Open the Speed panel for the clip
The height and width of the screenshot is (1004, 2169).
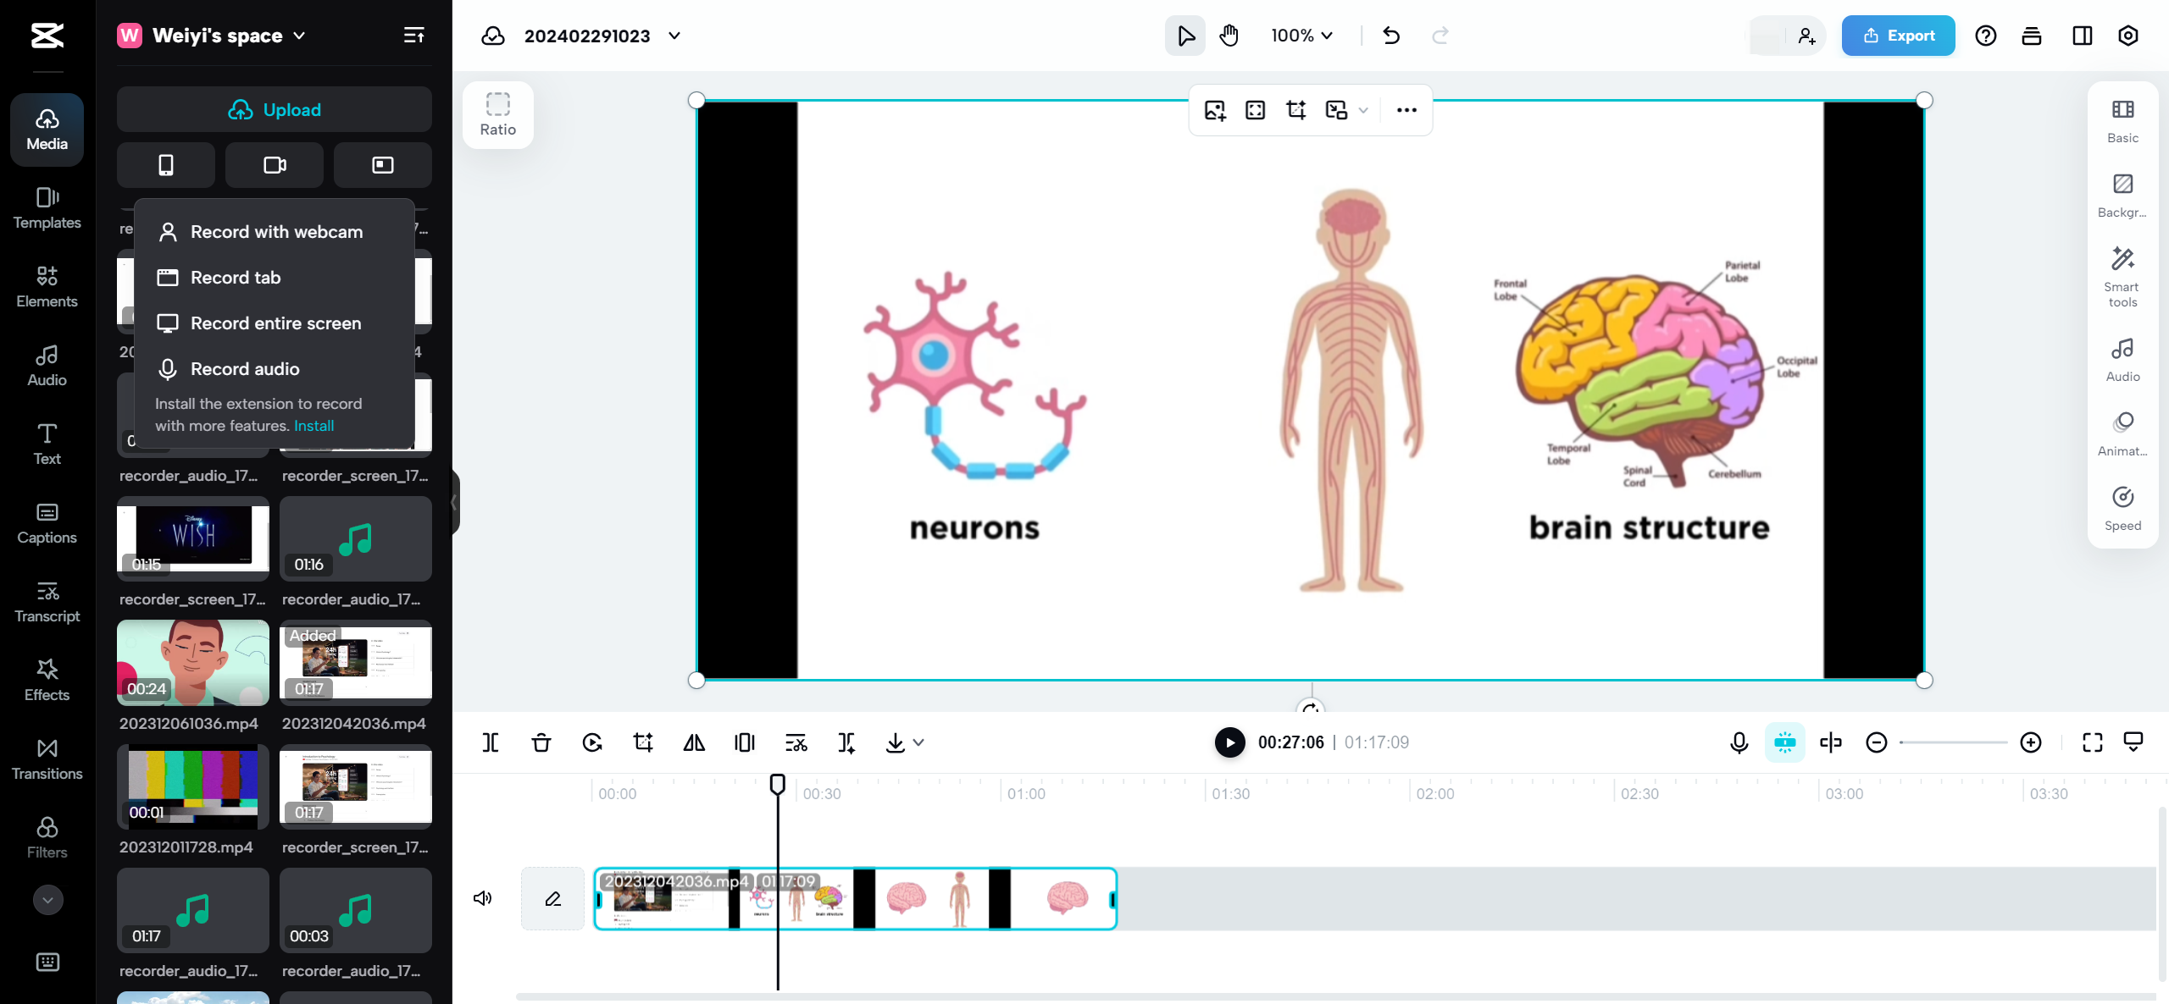pos(2122,506)
